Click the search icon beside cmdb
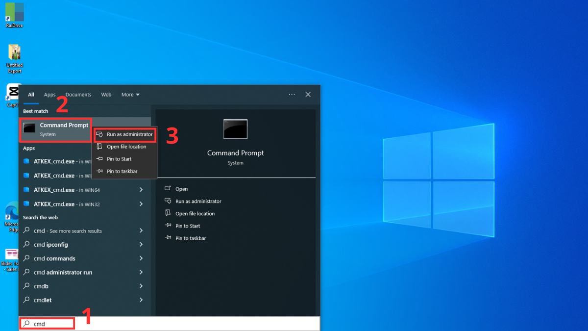 click(x=26, y=286)
